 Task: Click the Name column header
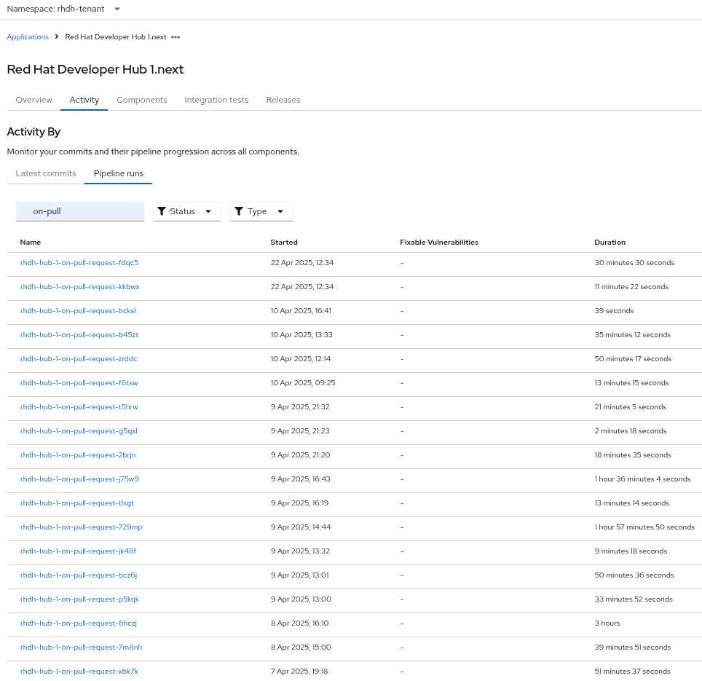[x=31, y=243]
